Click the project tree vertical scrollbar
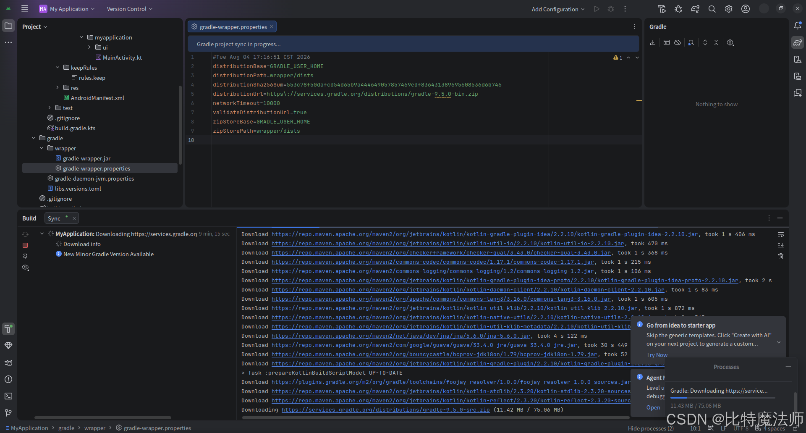This screenshot has height=433, width=806. tap(180, 125)
